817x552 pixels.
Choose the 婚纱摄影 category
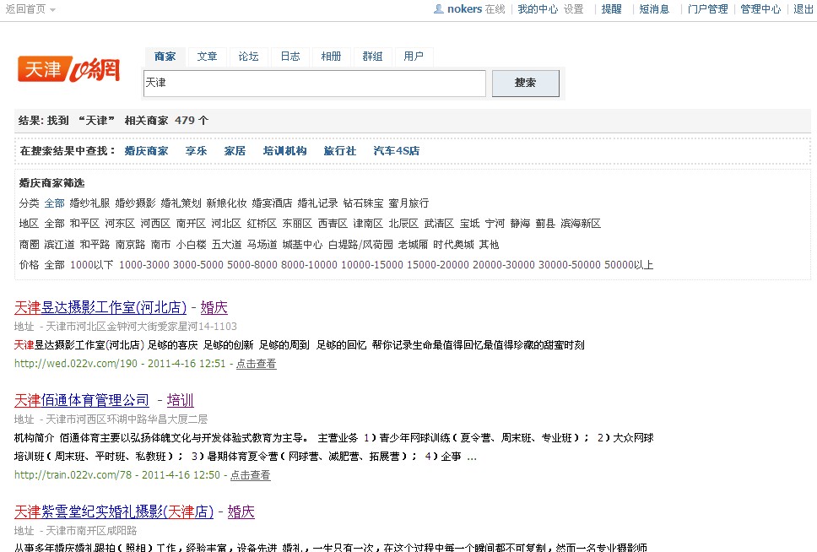[x=136, y=203]
